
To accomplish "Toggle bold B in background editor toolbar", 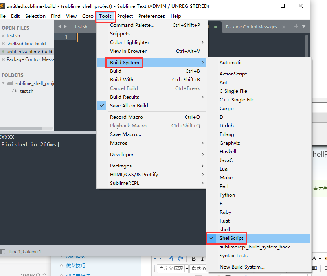I will click(x=193, y=259).
